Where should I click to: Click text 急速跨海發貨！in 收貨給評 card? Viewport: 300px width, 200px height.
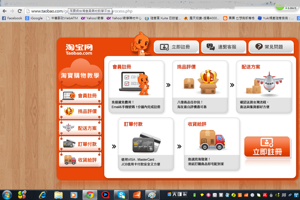(x=199, y=159)
